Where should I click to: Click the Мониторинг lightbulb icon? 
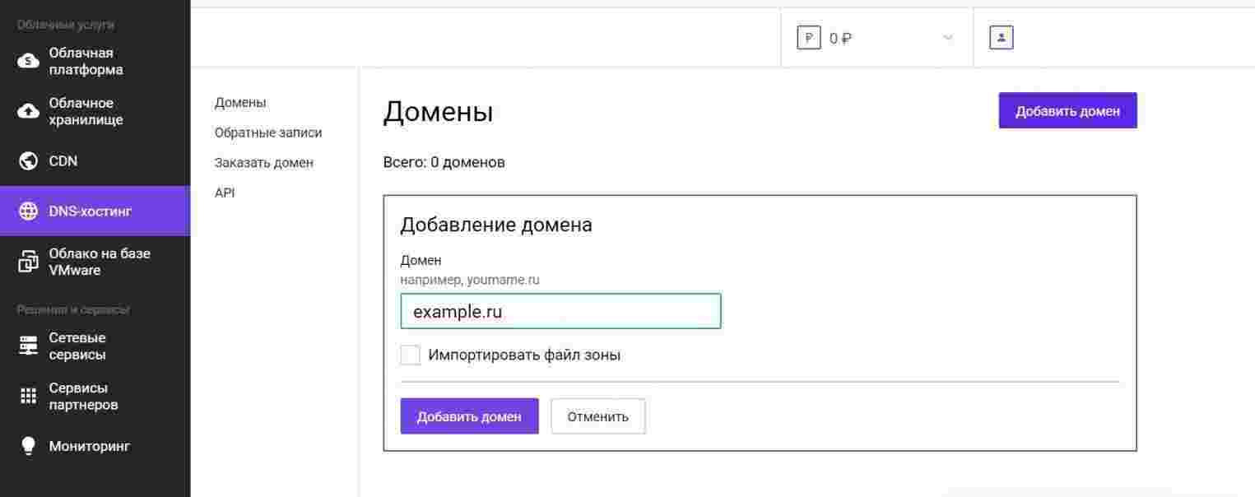click(x=29, y=446)
